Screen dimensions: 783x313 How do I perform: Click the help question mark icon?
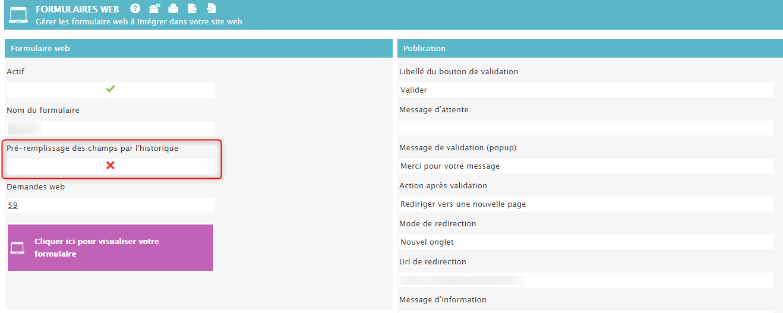click(135, 8)
